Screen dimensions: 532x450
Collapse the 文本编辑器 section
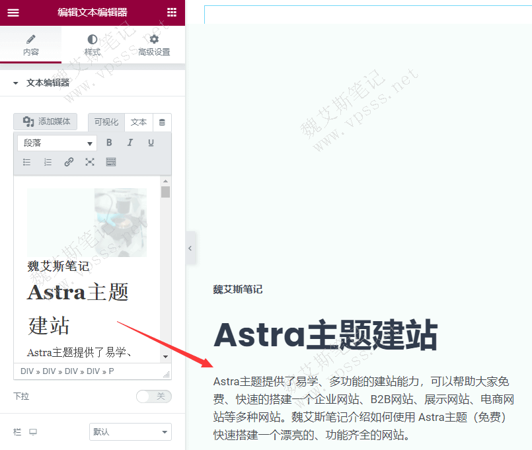click(16, 83)
